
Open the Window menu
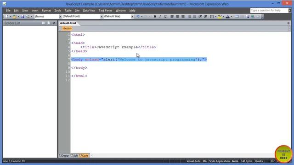coord(120,11)
